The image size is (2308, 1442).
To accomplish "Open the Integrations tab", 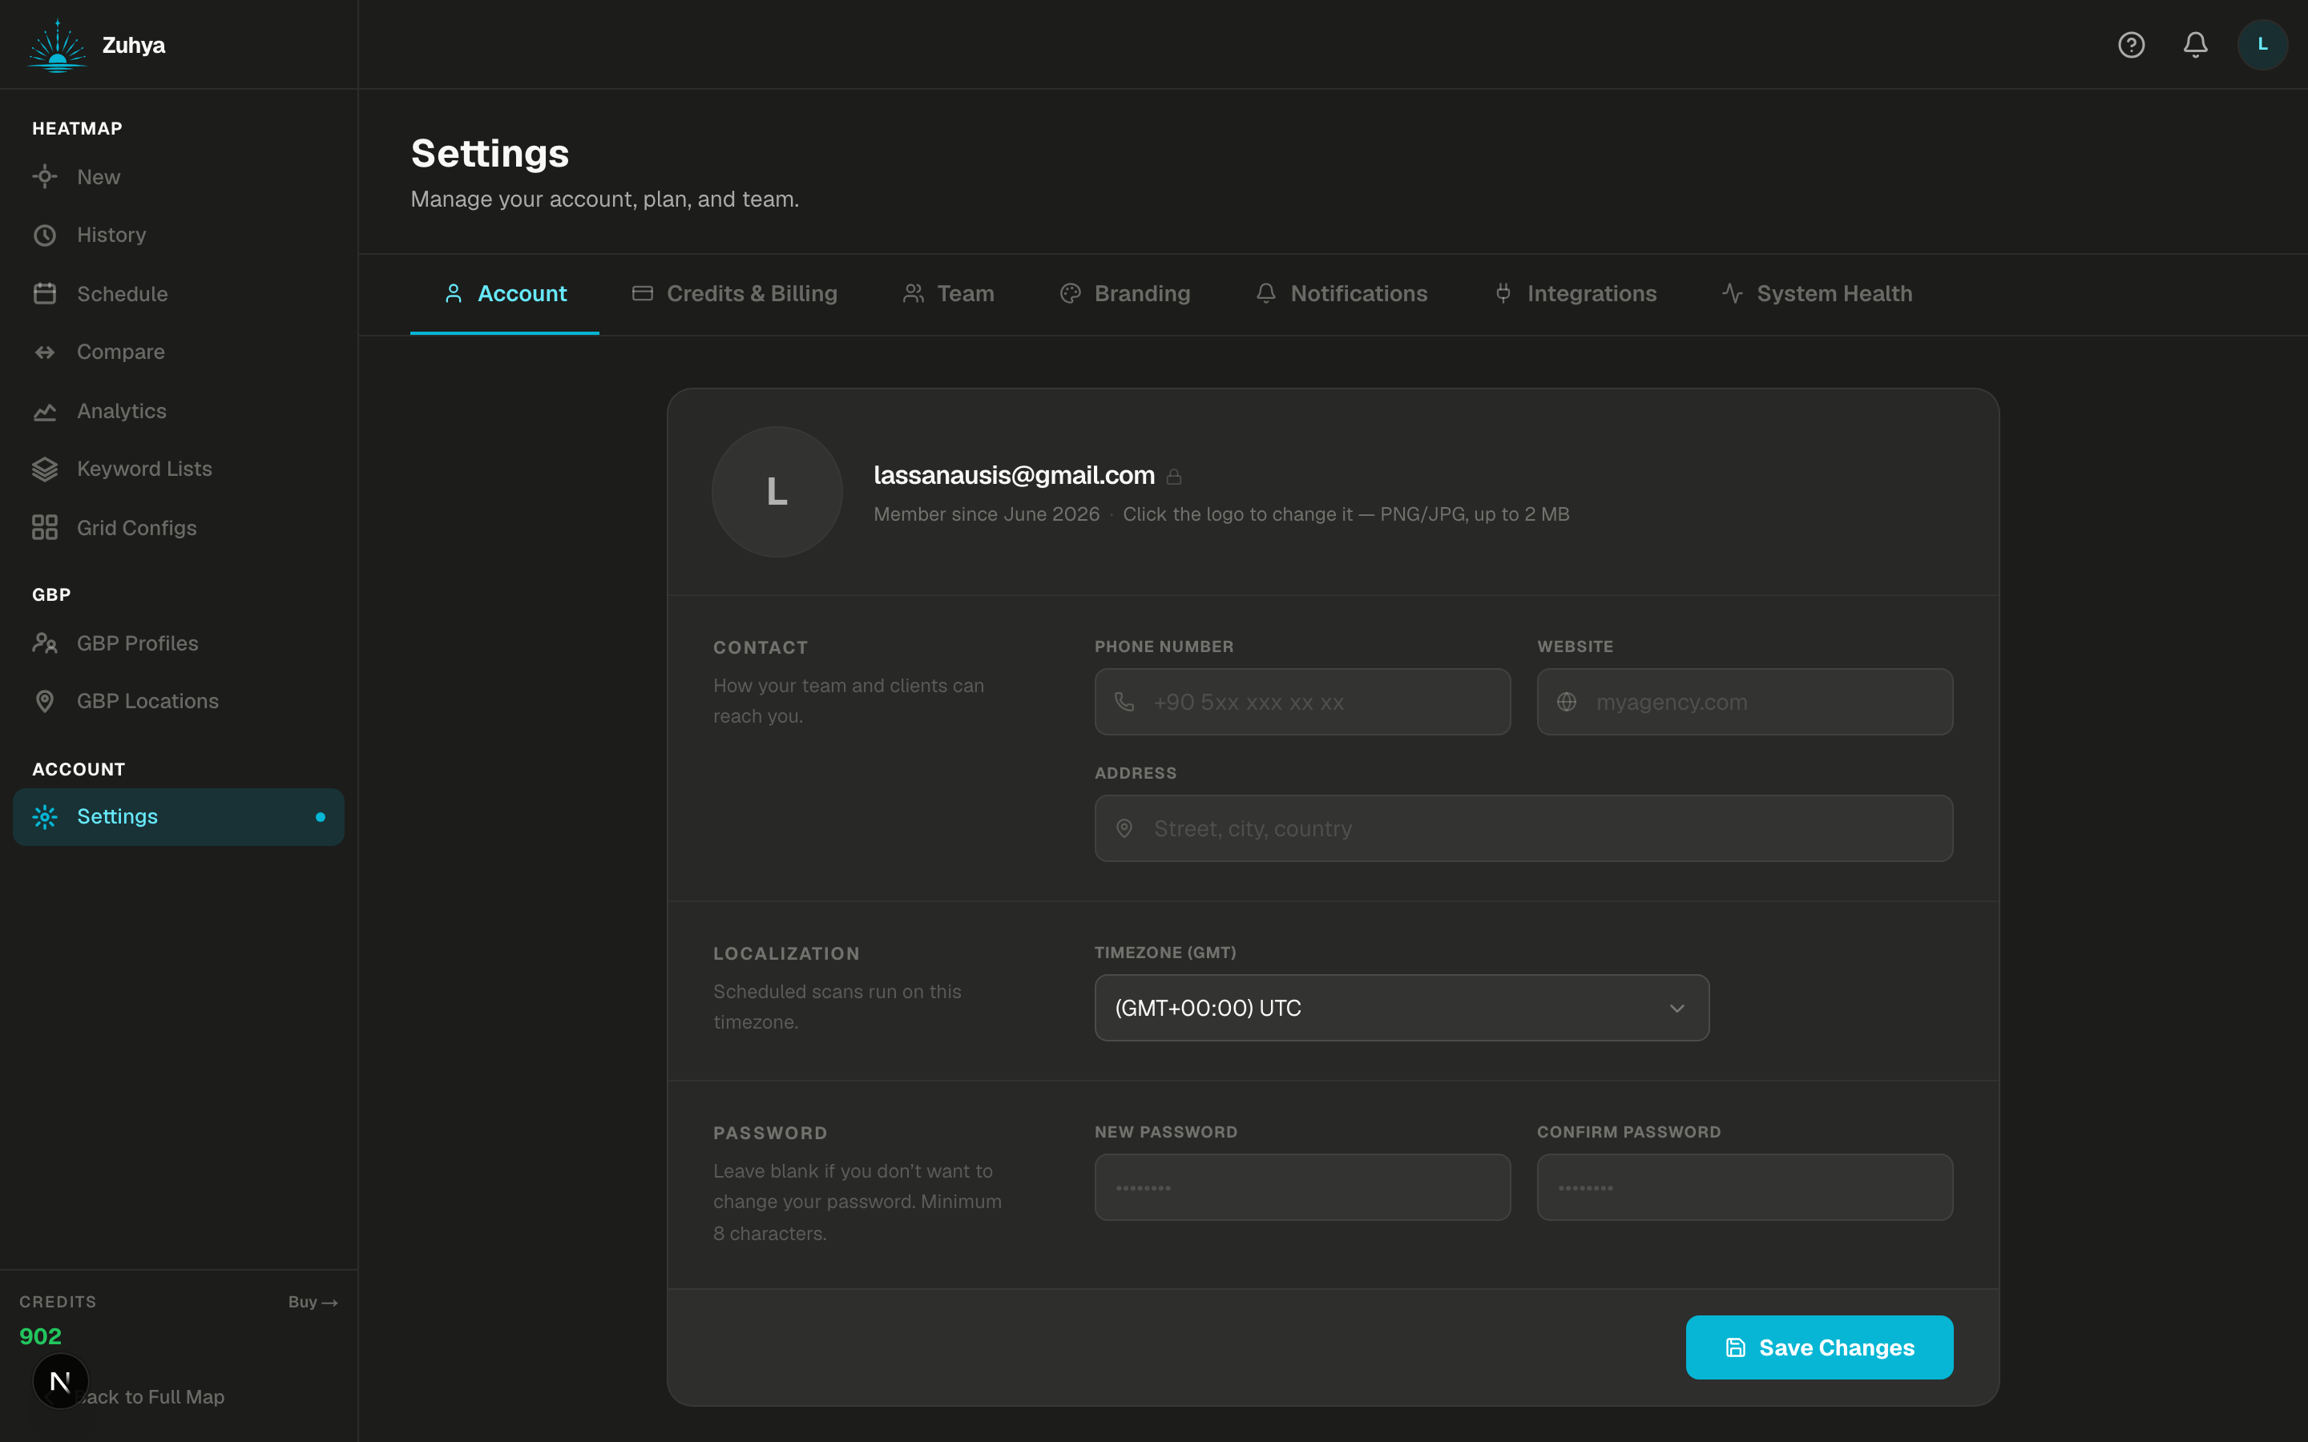I will tap(1575, 294).
